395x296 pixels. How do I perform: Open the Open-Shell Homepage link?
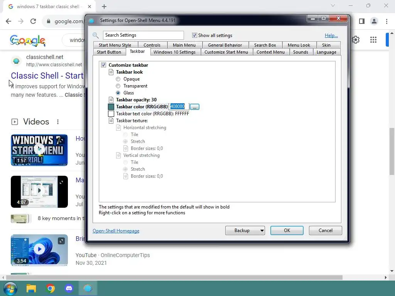(x=116, y=231)
